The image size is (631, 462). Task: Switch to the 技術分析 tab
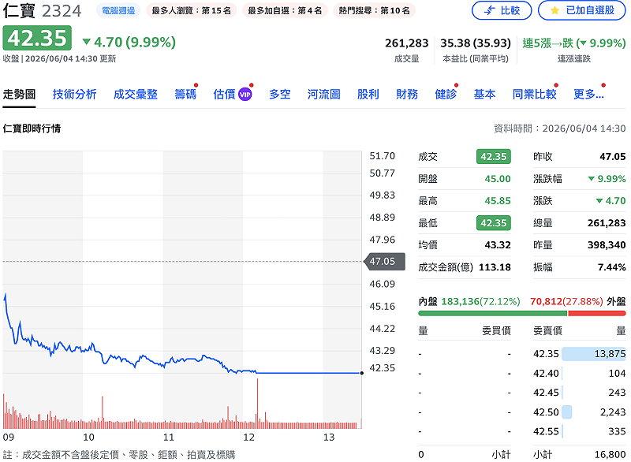pyautogui.click(x=74, y=95)
